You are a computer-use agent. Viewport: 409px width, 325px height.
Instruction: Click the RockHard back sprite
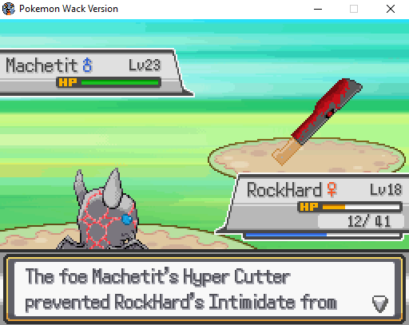coord(102,209)
